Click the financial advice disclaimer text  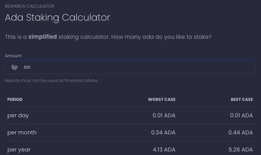pyautogui.click(x=52, y=81)
